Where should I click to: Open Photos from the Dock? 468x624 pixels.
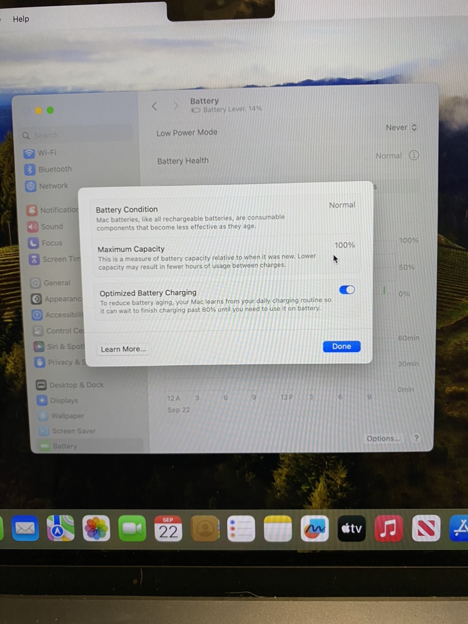tap(96, 528)
